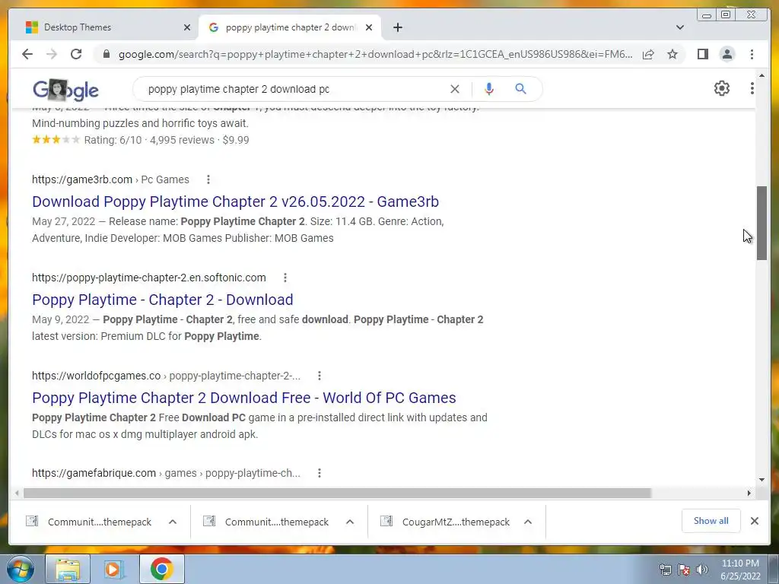Open the Windows Start menu
779x584 pixels.
click(x=21, y=569)
